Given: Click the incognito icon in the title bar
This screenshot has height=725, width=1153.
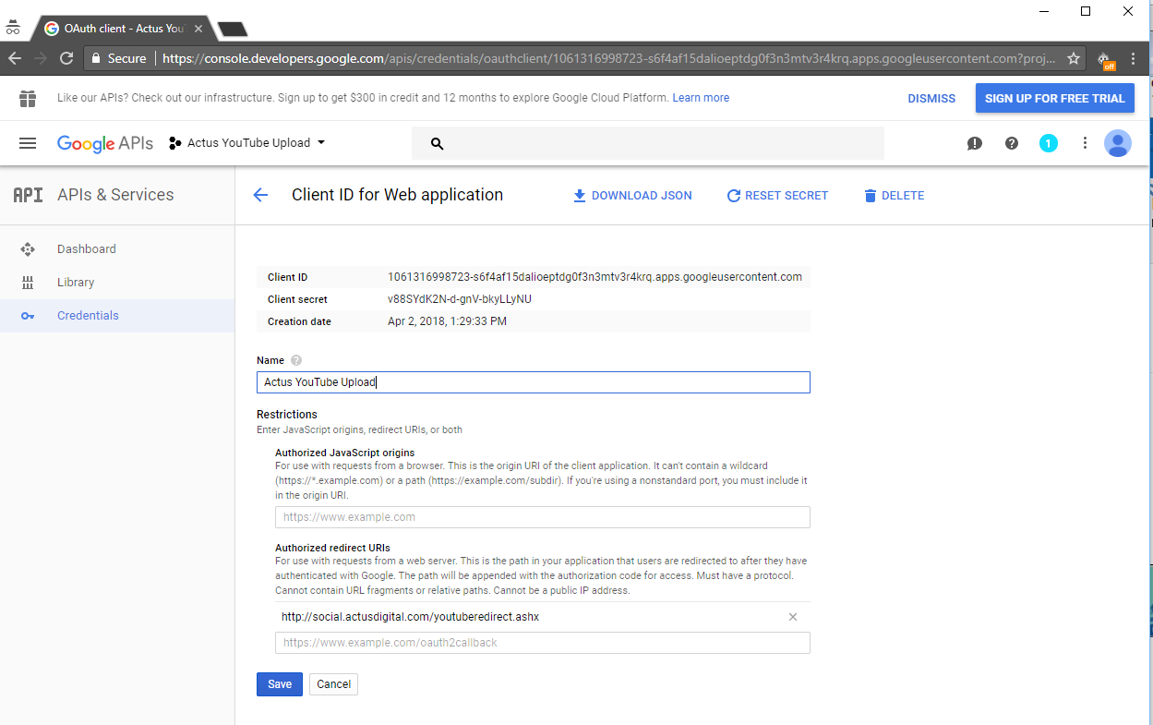Looking at the screenshot, I should [x=13, y=29].
